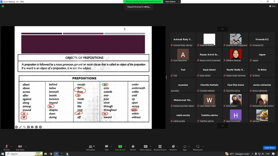
Task: Open the Reactions icon
Action: pos(173,146)
